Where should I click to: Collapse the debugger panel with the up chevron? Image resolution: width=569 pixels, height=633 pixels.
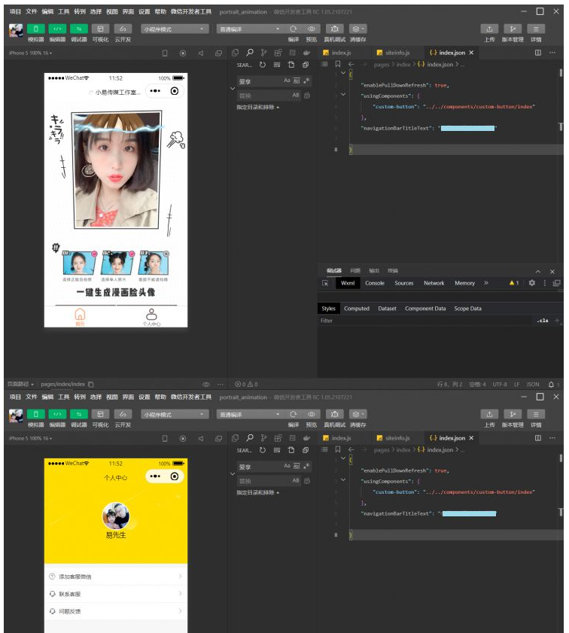[x=538, y=272]
